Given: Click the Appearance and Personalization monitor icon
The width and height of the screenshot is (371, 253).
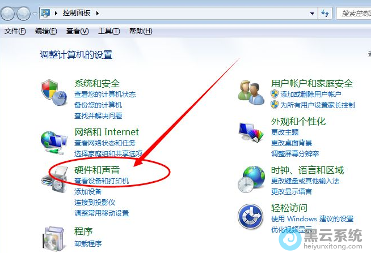Looking at the screenshot, I should [x=251, y=132].
